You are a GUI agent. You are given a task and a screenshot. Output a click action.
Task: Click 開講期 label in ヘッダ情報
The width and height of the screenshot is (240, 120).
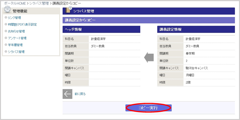(69, 54)
